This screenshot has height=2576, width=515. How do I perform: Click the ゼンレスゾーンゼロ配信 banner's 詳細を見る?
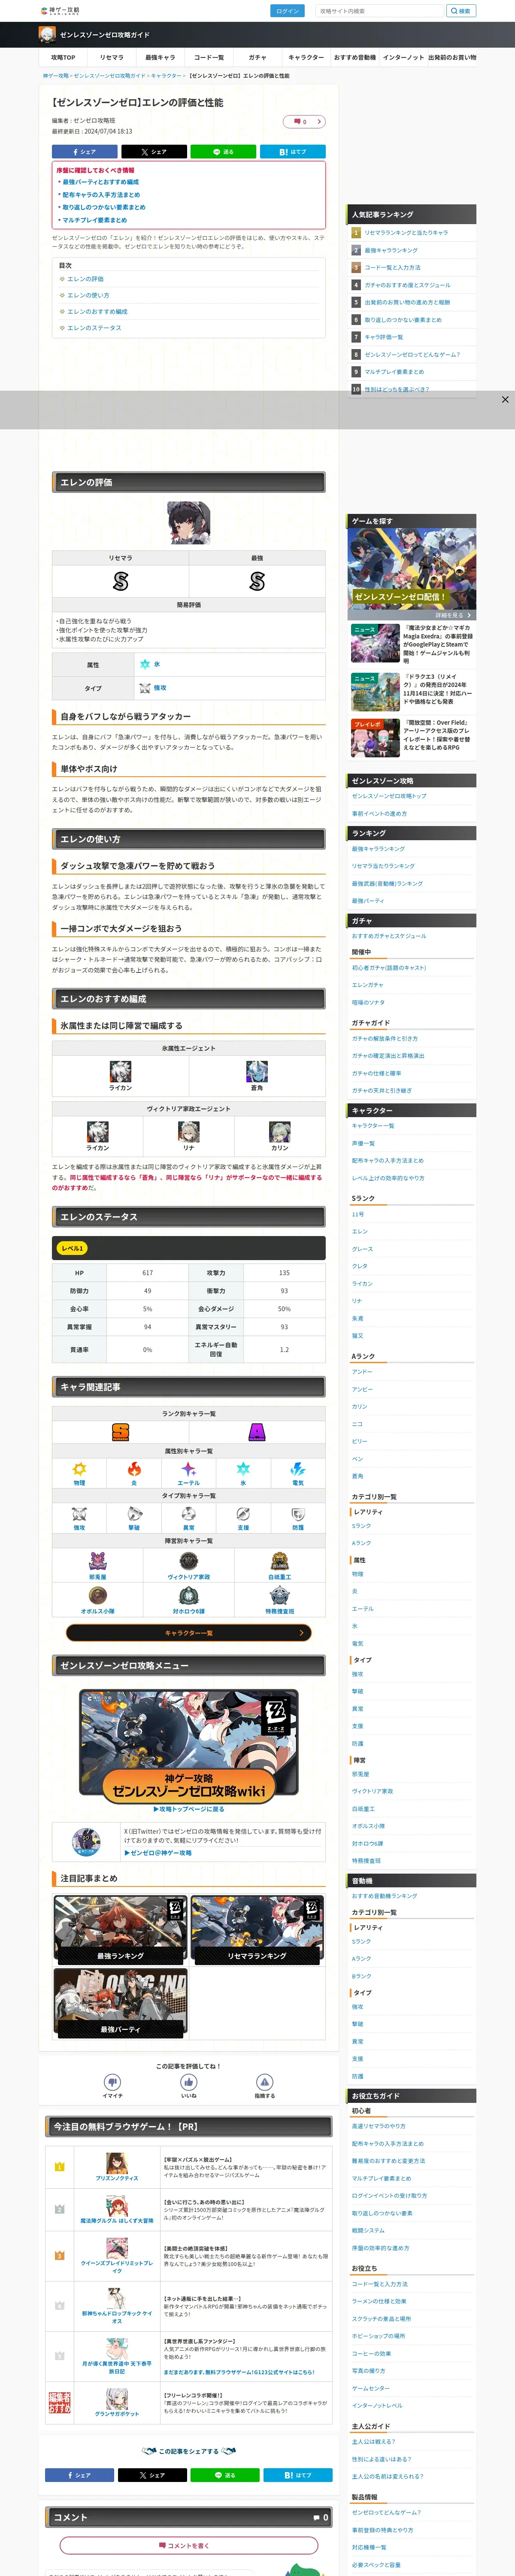(453, 615)
